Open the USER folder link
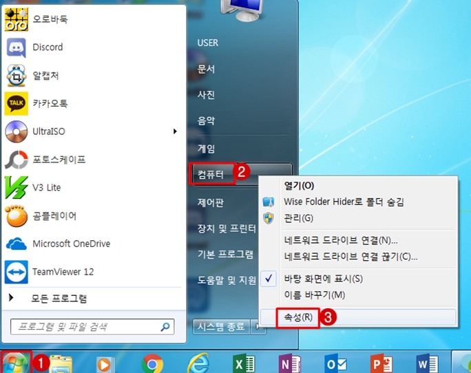The width and height of the screenshot is (471, 373). point(208,43)
